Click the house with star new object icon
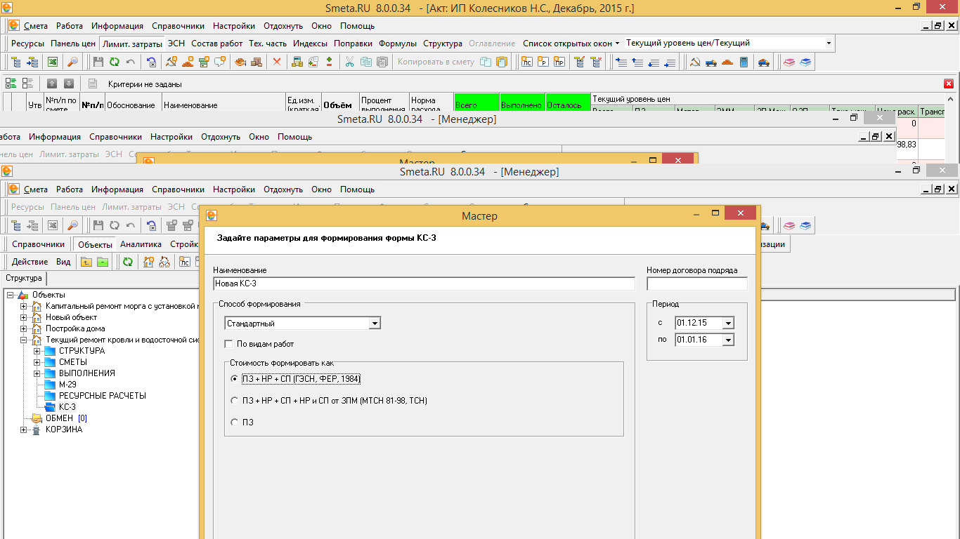Image resolution: width=960 pixels, height=539 pixels. (x=148, y=262)
